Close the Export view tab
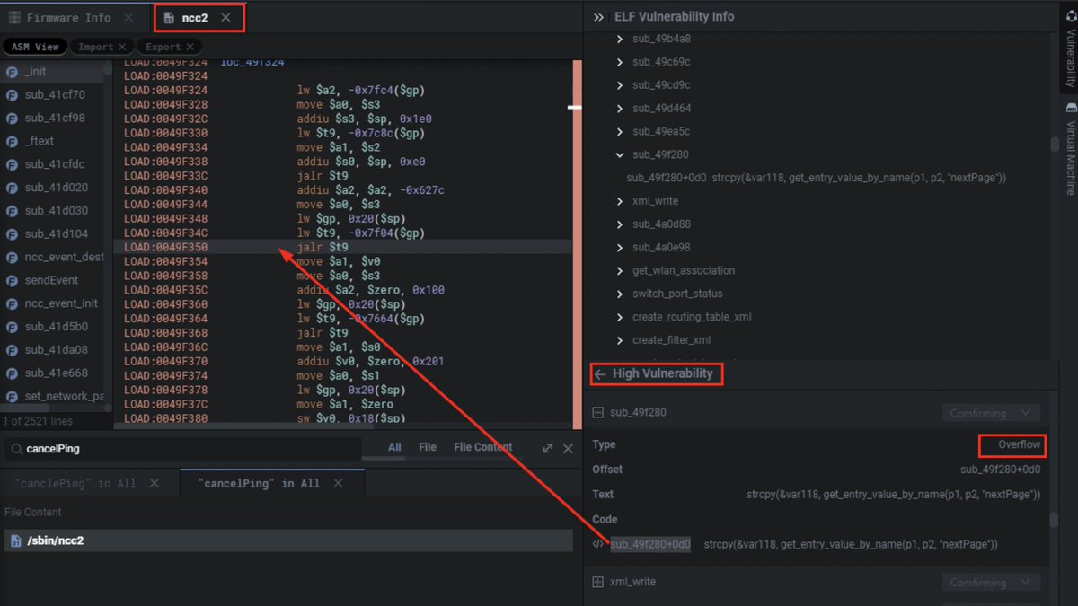 tap(190, 47)
